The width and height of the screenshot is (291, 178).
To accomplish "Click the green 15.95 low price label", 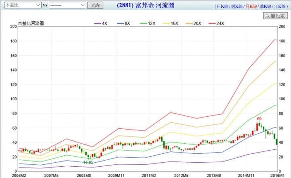I will pos(88,162).
